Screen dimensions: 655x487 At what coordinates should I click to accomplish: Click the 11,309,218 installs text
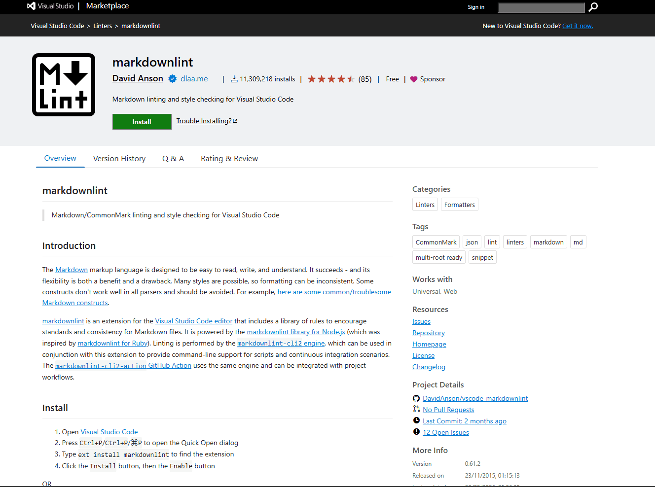coord(267,79)
